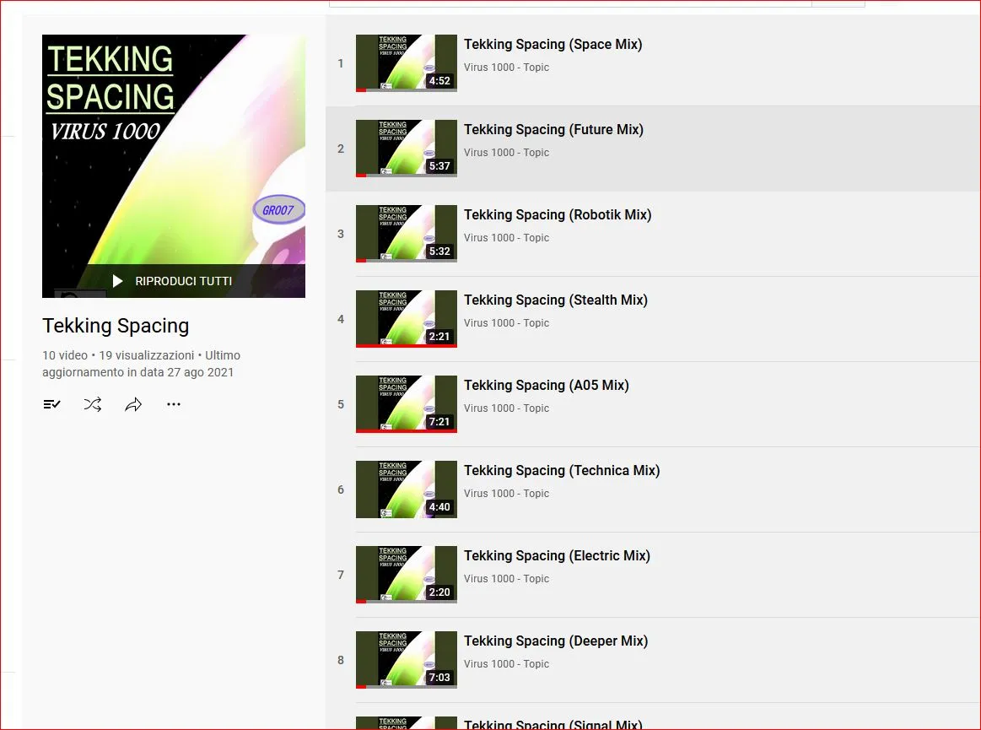Image resolution: width=981 pixels, height=730 pixels.
Task: Open Virus 1000 - Topic channel under Electric Mix
Action: tap(506, 578)
